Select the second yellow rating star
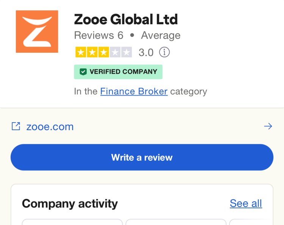Viewport: 284px width, 225px height. 92,52
